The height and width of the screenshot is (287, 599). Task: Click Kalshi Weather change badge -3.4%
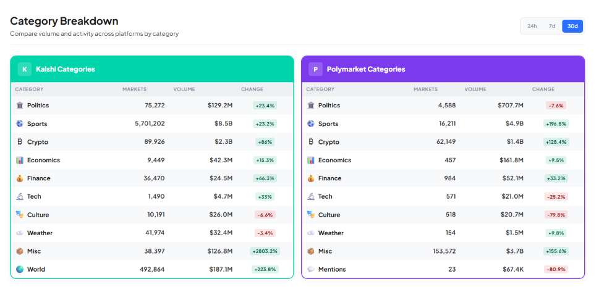click(x=265, y=233)
